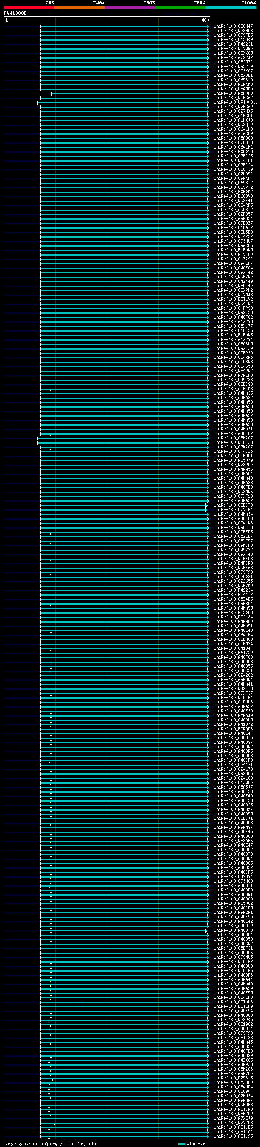Click the UniRef100_P35079 label
Viewport: 260px width, 1147px height.
click(x=233, y=461)
